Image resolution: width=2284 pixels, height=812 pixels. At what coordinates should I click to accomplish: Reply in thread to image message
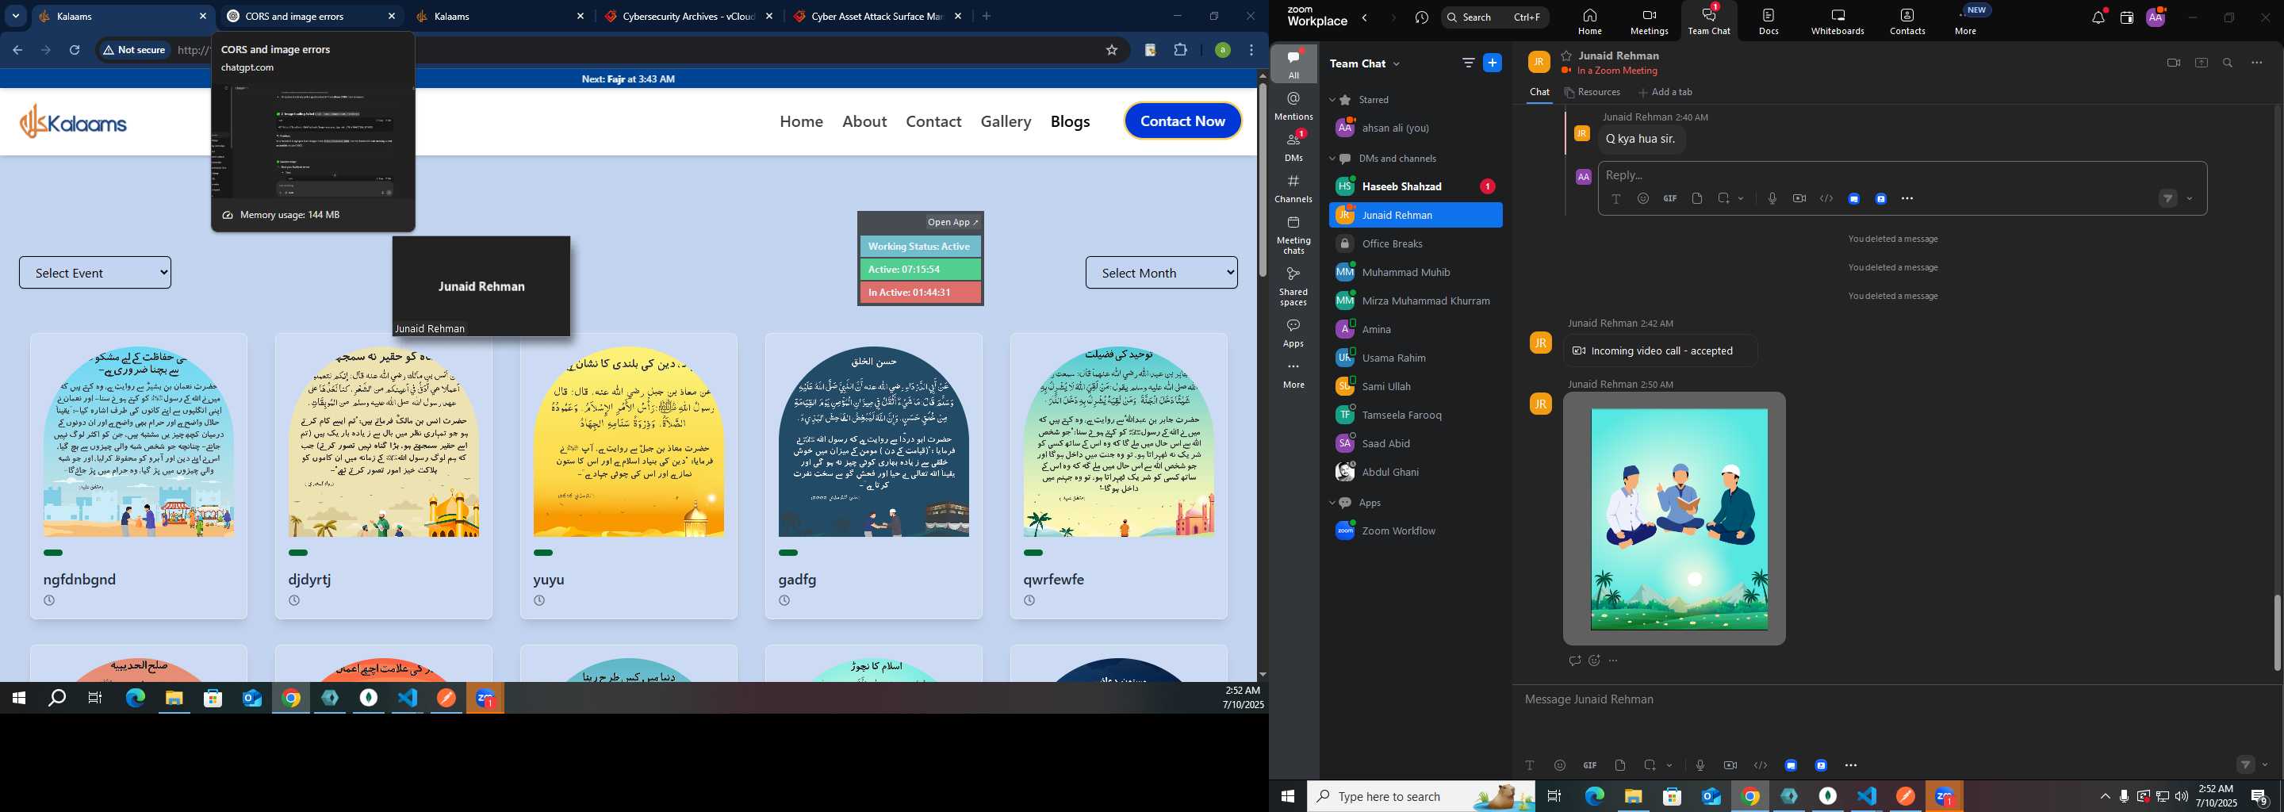pos(1573,661)
